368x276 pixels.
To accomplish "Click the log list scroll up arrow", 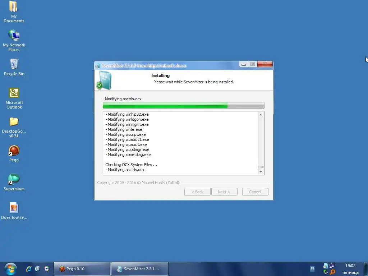I will [x=261, y=115].
